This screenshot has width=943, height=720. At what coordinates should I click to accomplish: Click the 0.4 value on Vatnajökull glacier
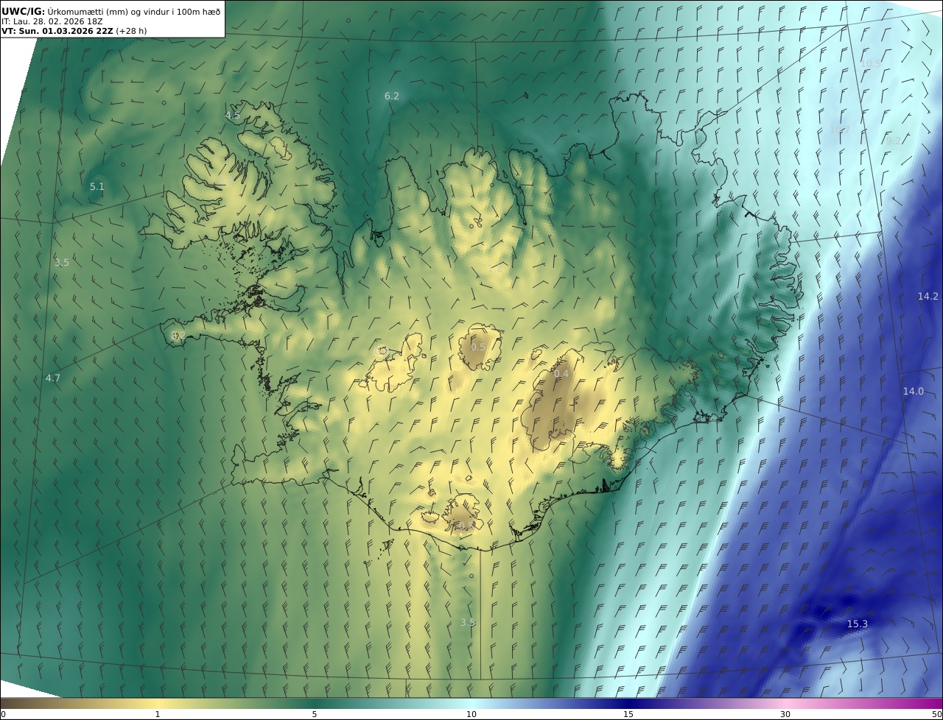561,374
